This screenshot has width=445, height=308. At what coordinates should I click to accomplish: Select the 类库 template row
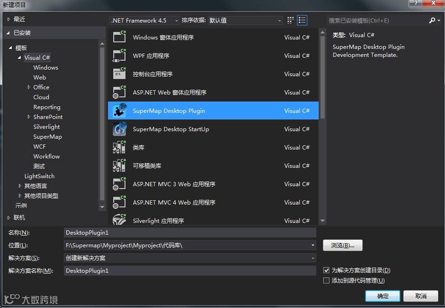point(213,147)
